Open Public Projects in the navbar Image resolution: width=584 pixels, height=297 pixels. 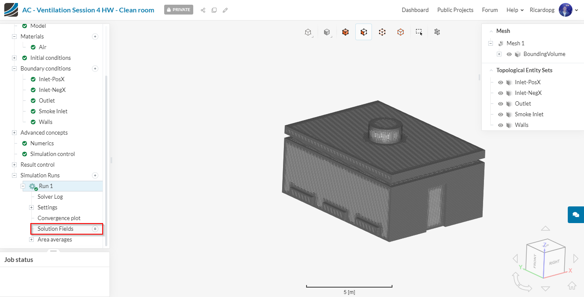tap(455, 10)
